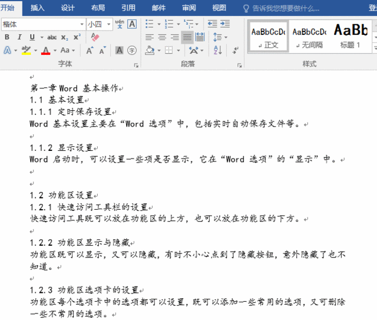Image resolution: width=377 pixels, height=320 pixels.
Task: Center-align the paragraph text
Action: 161,37
